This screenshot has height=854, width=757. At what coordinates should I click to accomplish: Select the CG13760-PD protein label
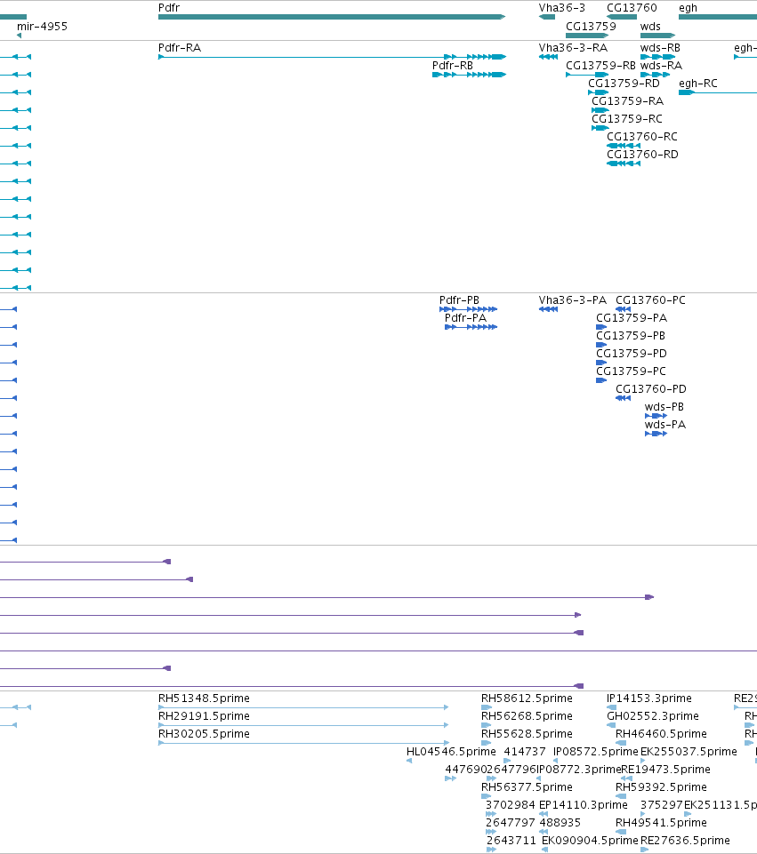point(651,389)
